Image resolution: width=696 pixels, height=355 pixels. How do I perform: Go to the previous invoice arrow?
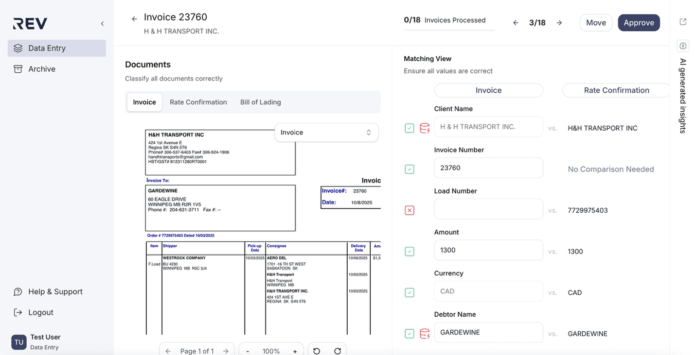[x=516, y=23]
